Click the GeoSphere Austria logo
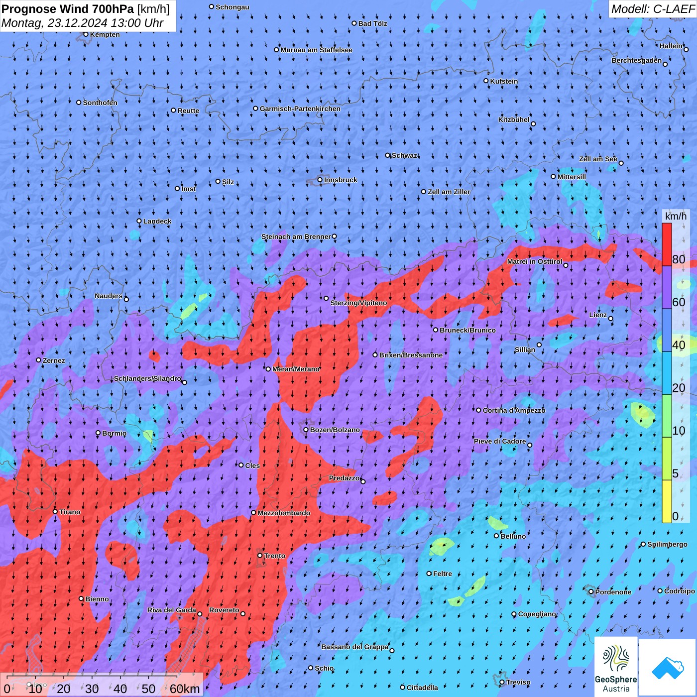 click(616, 667)
